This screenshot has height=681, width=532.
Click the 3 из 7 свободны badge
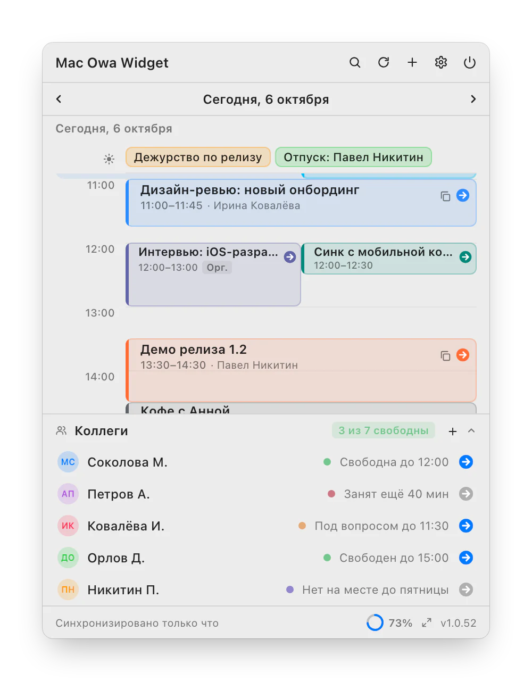pyautogui.click(x=384, y=430)
